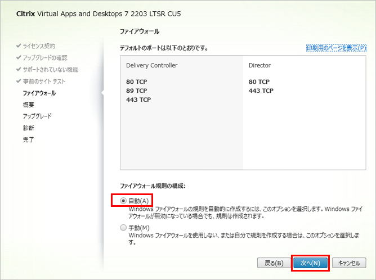Click the checkmark beside アップグレードの確認
The height and width of the screenshot is (280, 376).
pyautogui.click(x=19, y=57)
